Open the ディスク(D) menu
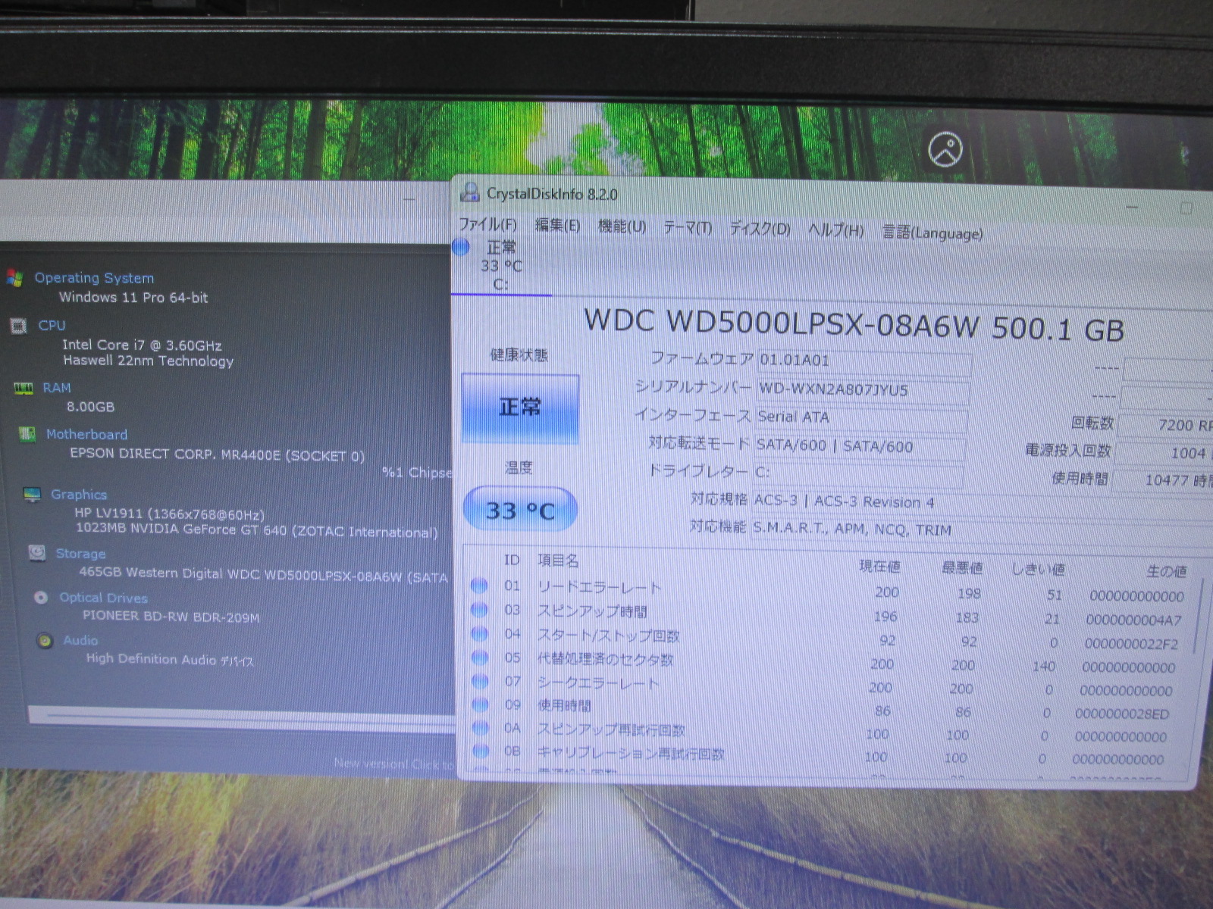The image size is (1213, 909). [760, 229]
